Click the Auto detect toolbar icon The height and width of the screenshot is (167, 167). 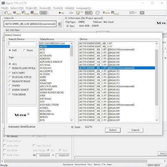(x=8, y=13)
